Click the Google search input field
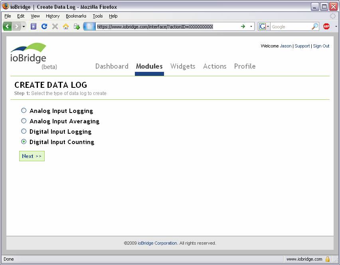This screenshot has width=340, height=265. 291,27
